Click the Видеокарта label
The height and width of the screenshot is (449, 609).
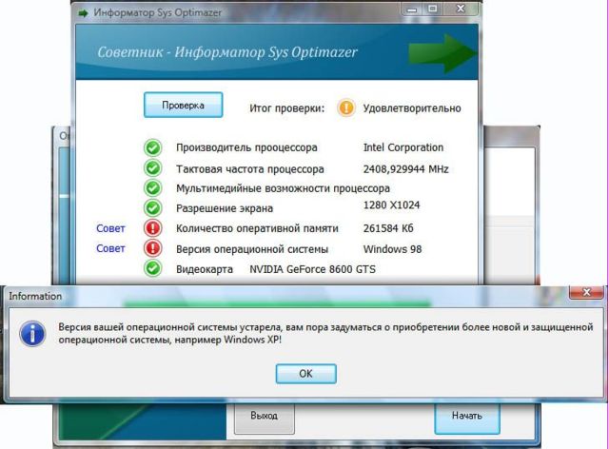point(205,269)
